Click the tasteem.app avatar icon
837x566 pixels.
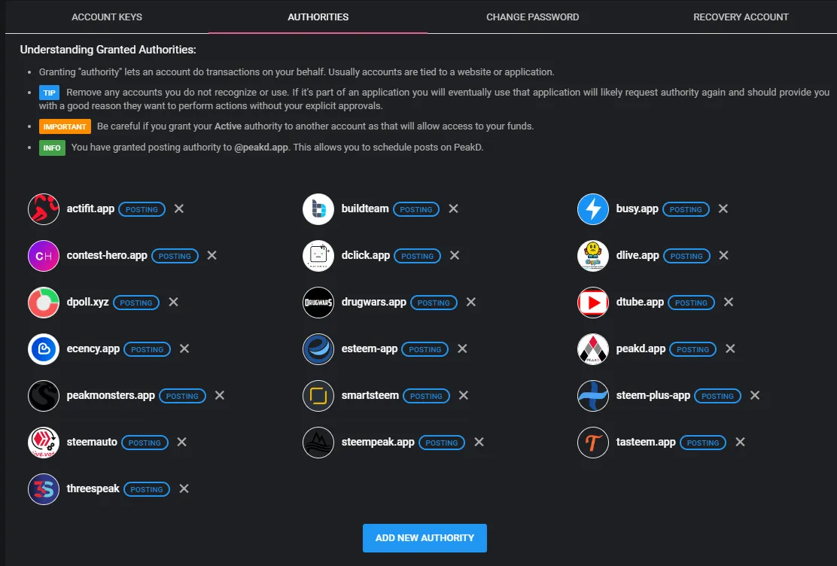[x=593, y=442]
